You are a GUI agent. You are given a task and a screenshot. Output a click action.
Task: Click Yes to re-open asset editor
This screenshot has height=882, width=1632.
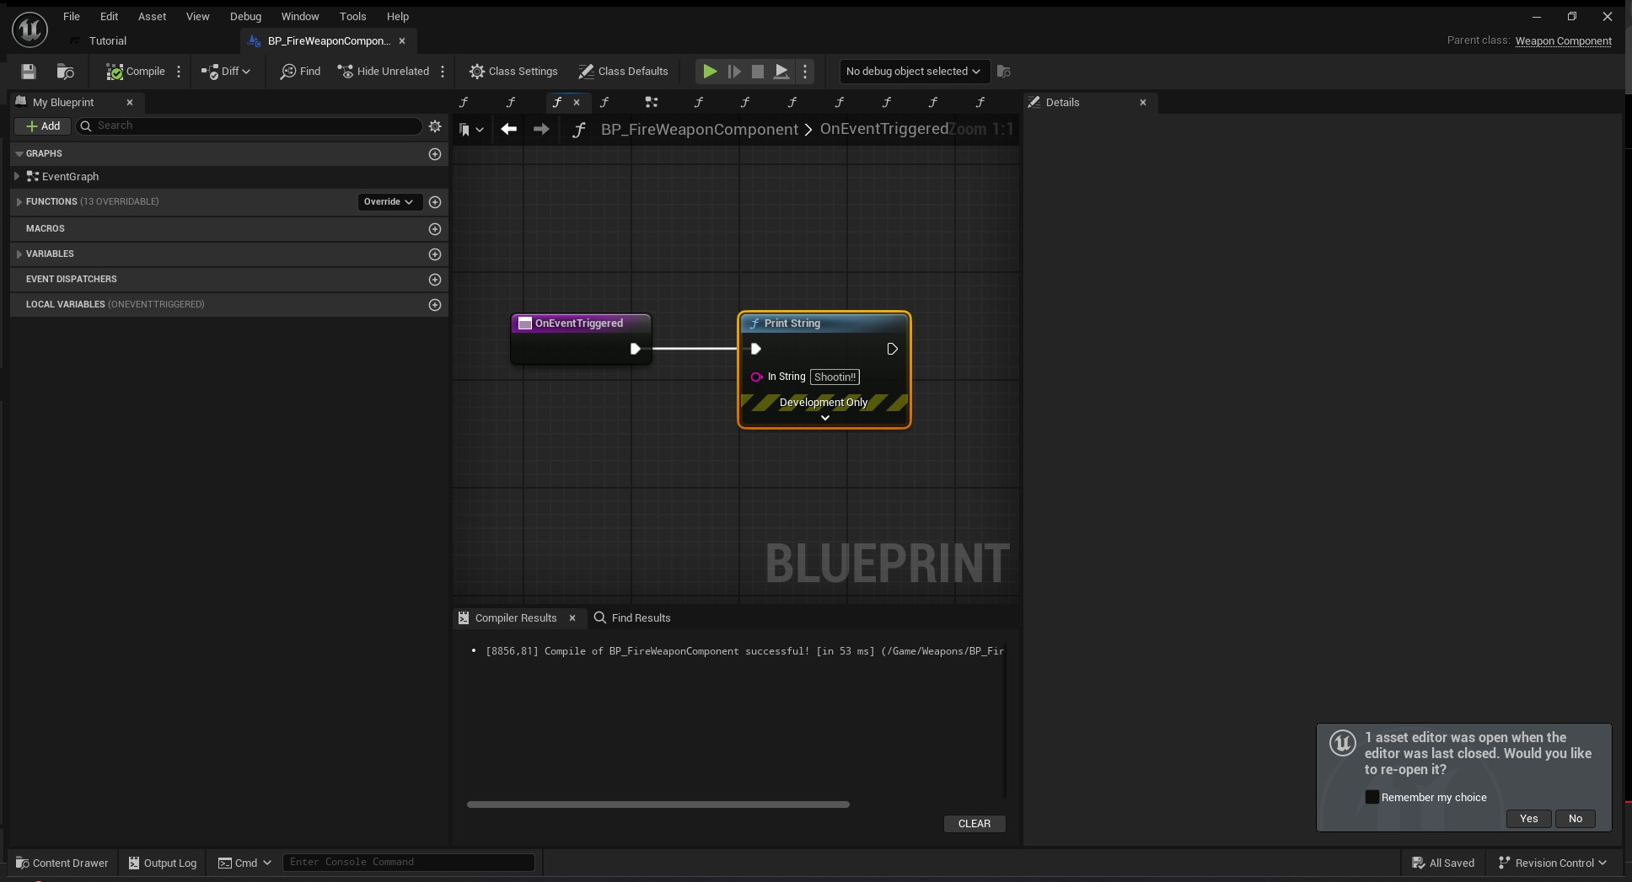point(1529,819)
